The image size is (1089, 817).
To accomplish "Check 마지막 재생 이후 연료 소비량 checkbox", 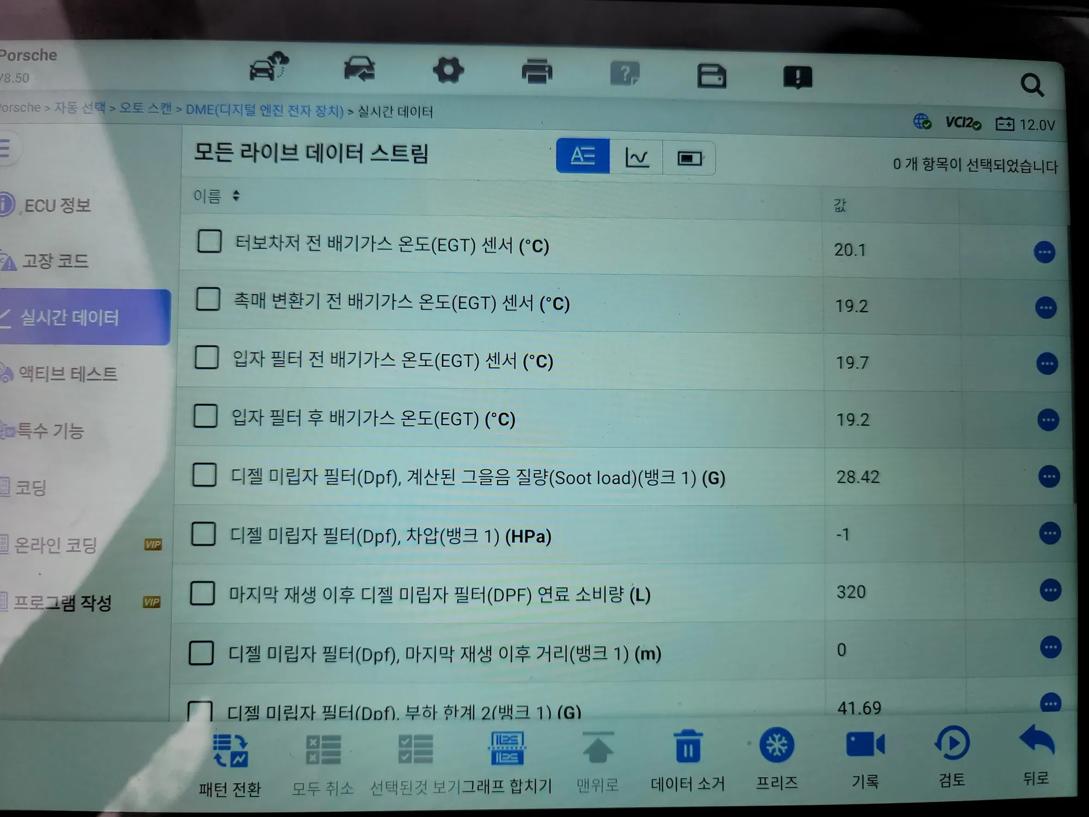I will (203, 593).
